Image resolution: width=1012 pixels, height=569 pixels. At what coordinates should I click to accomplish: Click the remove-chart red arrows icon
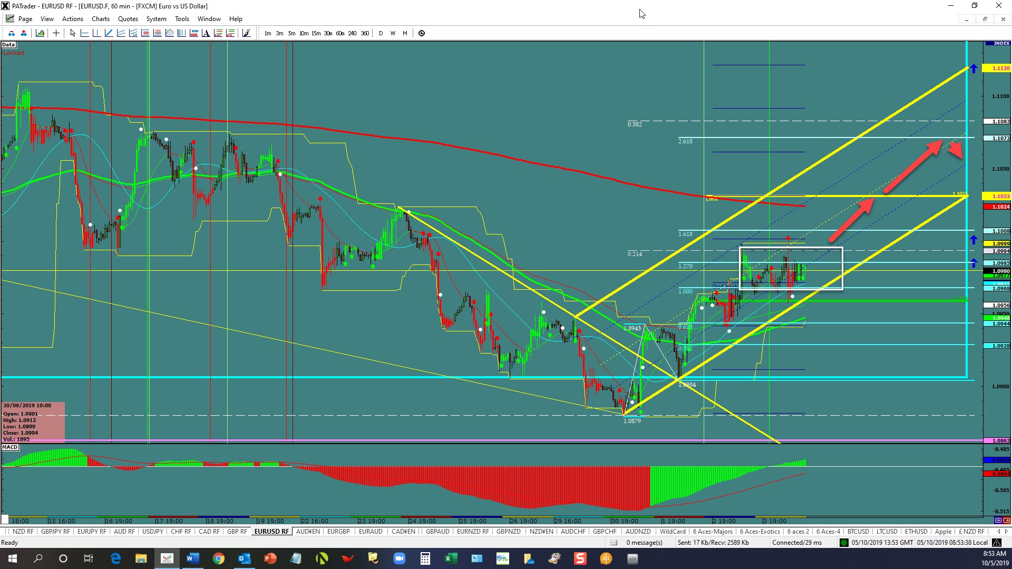point(11,33)
